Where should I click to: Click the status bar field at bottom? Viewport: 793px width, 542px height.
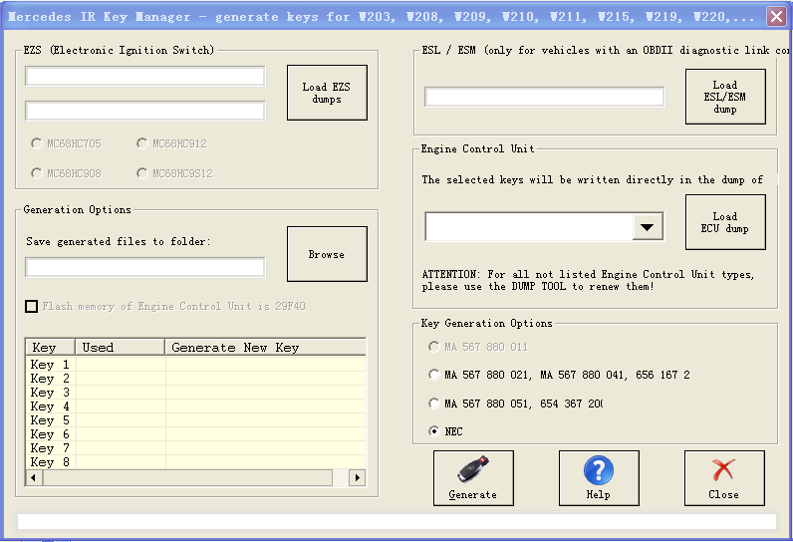click(396, 522)
